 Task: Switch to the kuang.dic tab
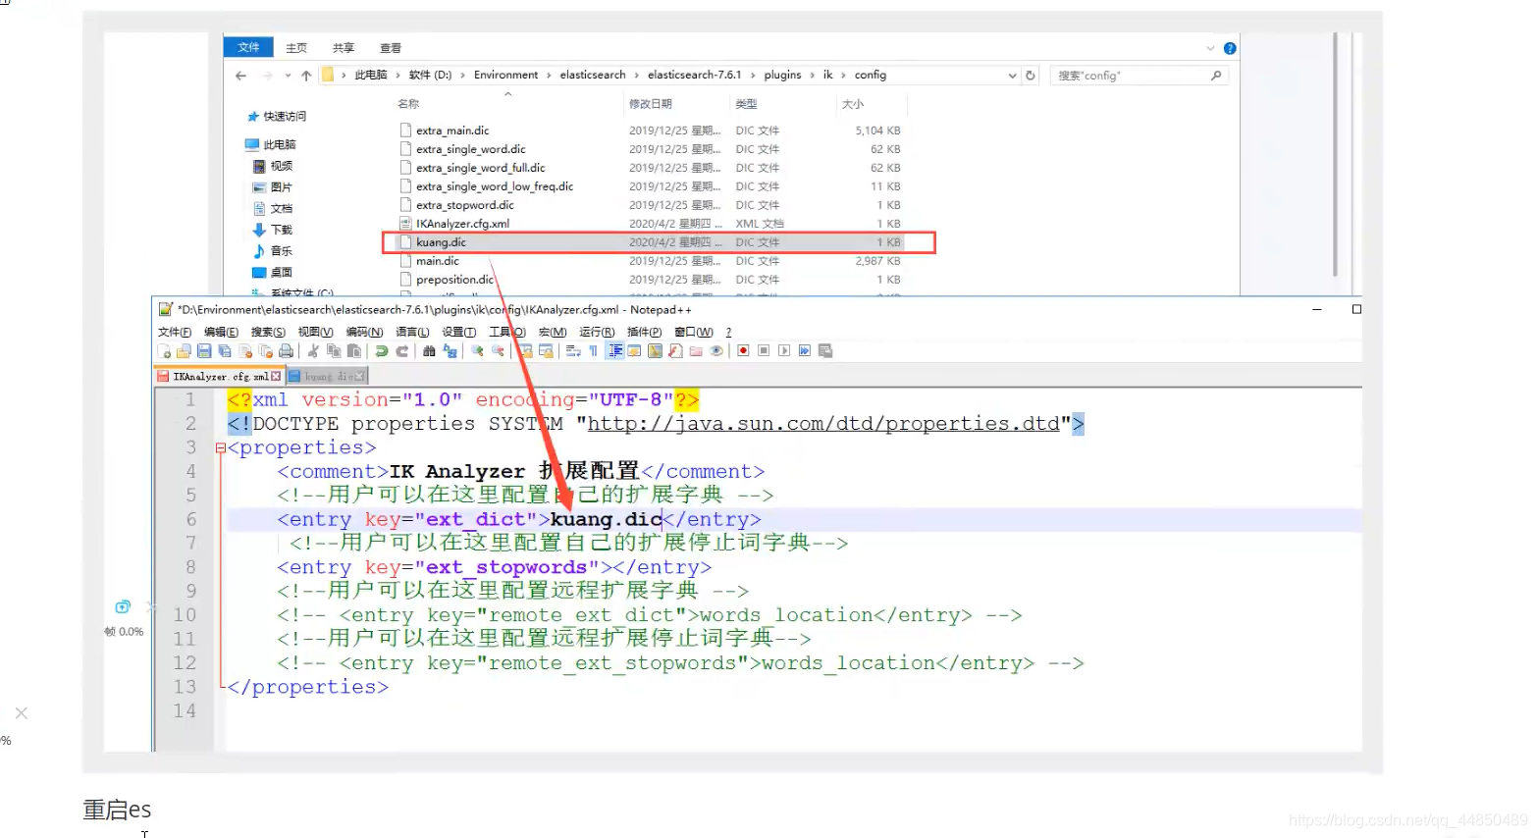(x=327, y=376)
